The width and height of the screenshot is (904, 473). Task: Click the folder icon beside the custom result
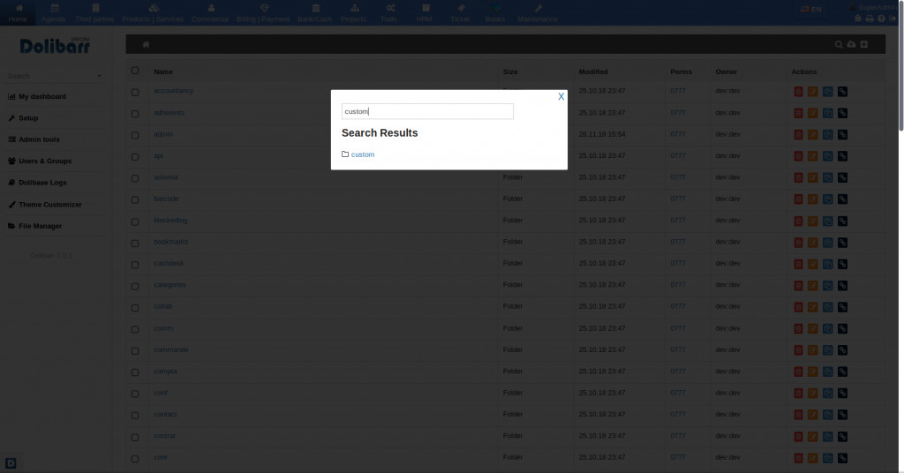(x=345, y=154)
